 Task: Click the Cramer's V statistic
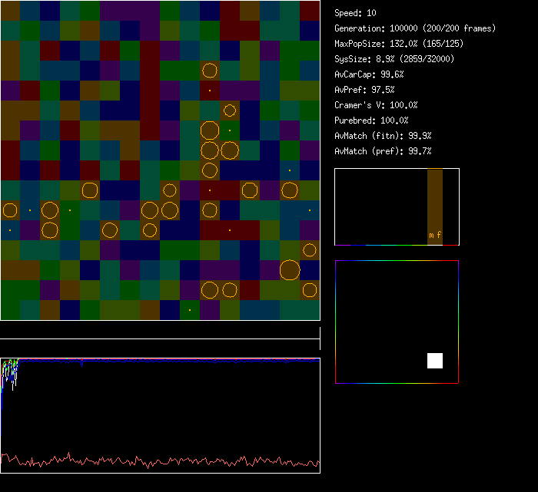click(x=376, y=105)
